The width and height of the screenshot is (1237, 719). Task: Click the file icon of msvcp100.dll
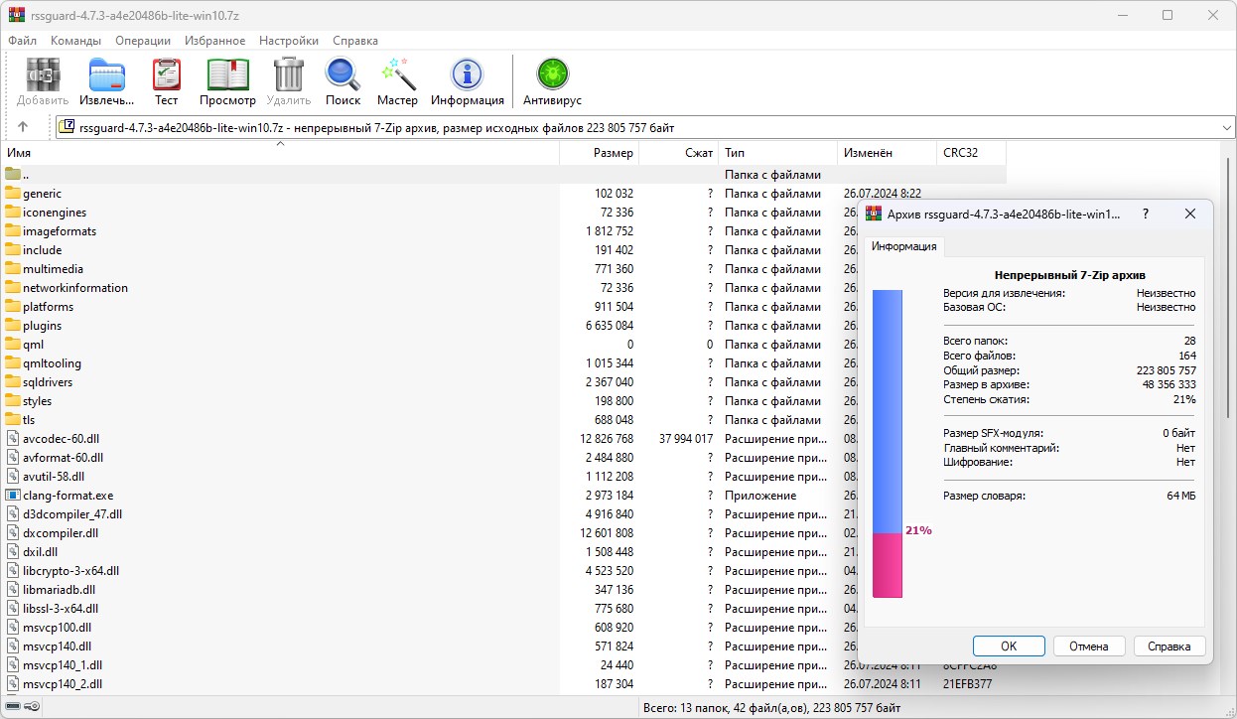(13, 628)
